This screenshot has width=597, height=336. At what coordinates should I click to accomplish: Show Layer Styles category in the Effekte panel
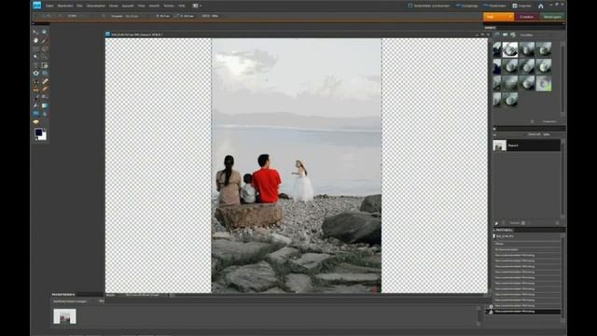506,35
